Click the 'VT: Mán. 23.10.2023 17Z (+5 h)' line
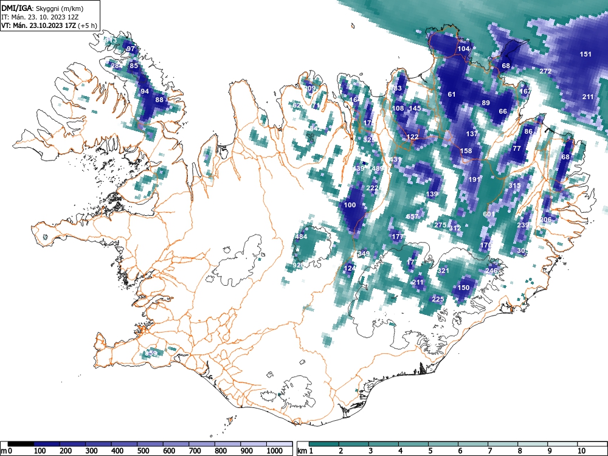608x456 pixels. coord(49,26)
